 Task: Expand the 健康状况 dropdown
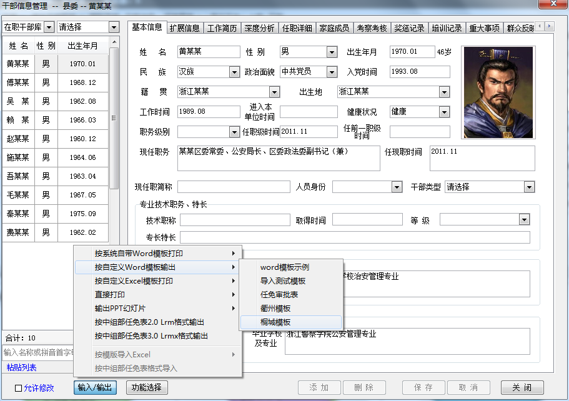(x=444, y=112)
